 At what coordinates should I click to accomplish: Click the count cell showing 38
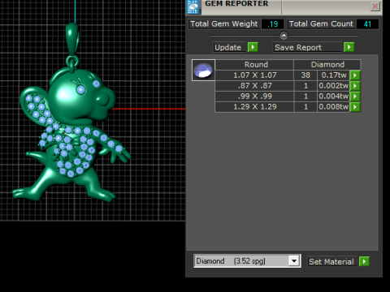pos(305,75)
